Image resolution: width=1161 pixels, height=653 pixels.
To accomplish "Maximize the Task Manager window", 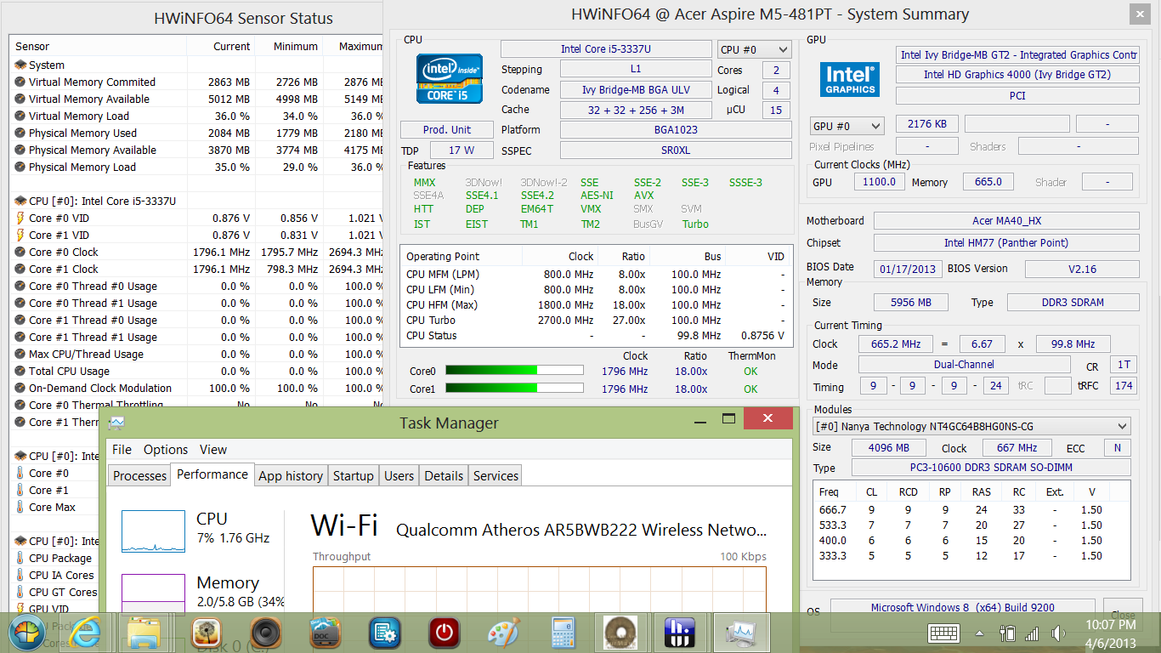I will [x=728, y=418].
